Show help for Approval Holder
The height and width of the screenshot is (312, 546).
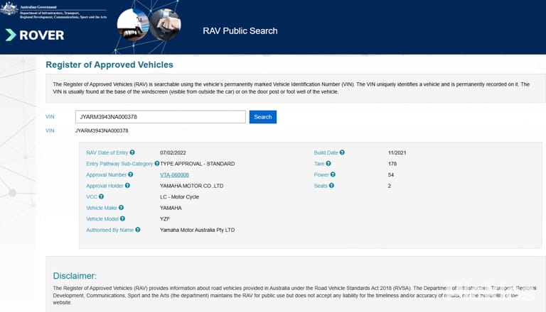click(127, 186)
